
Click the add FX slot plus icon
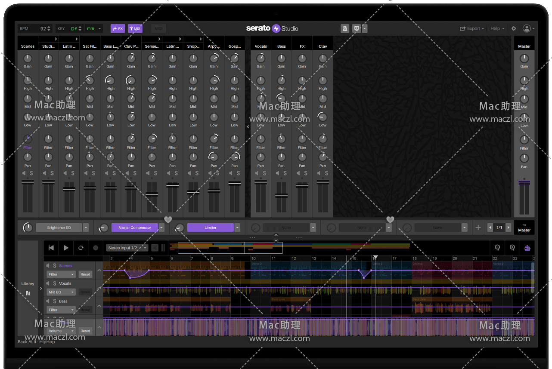(478, 228)
